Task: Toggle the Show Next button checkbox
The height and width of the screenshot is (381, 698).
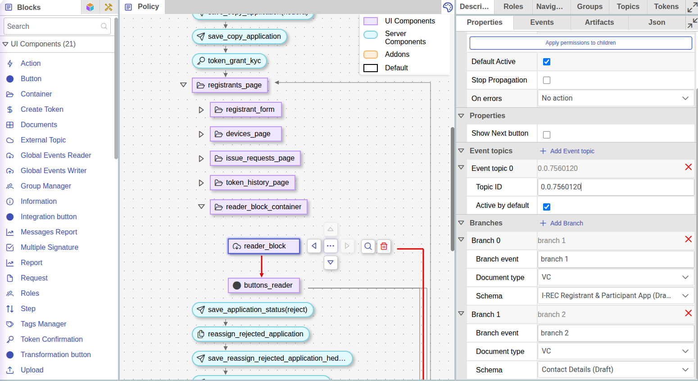Action: tap(547, 135)
